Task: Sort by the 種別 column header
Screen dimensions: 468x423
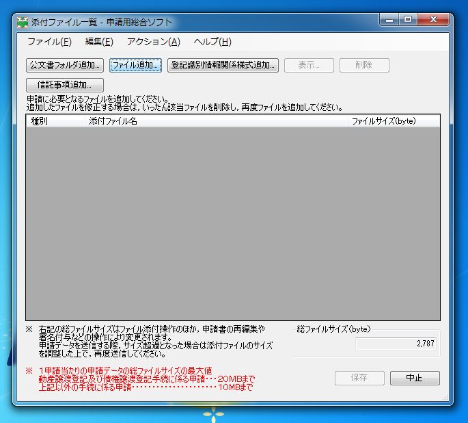Action: point(56,121)
